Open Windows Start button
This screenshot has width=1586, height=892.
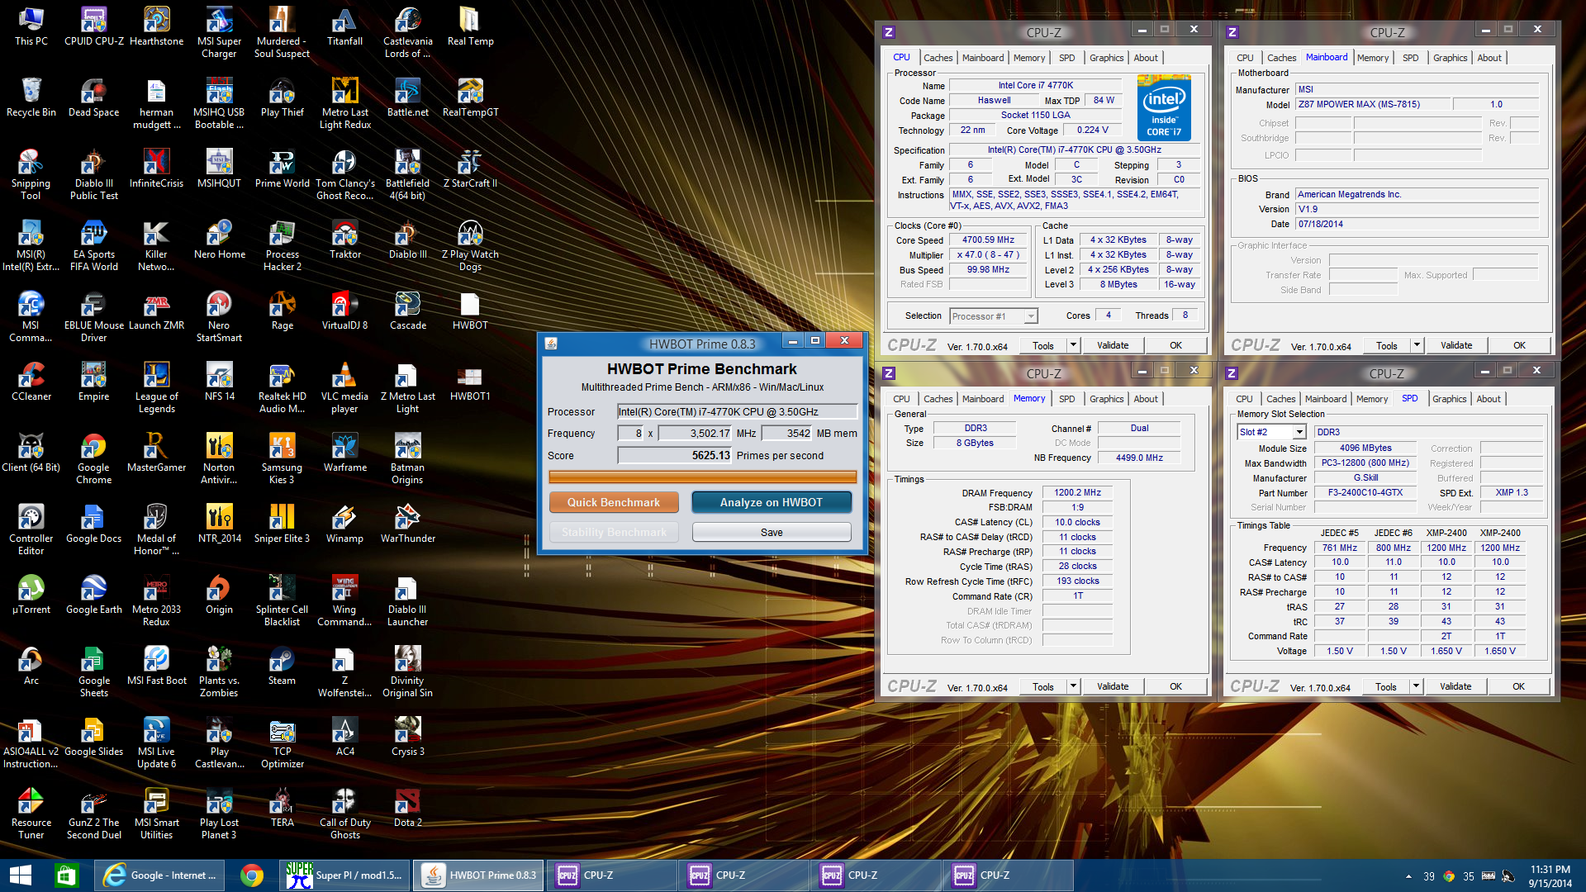coord(20,875)
